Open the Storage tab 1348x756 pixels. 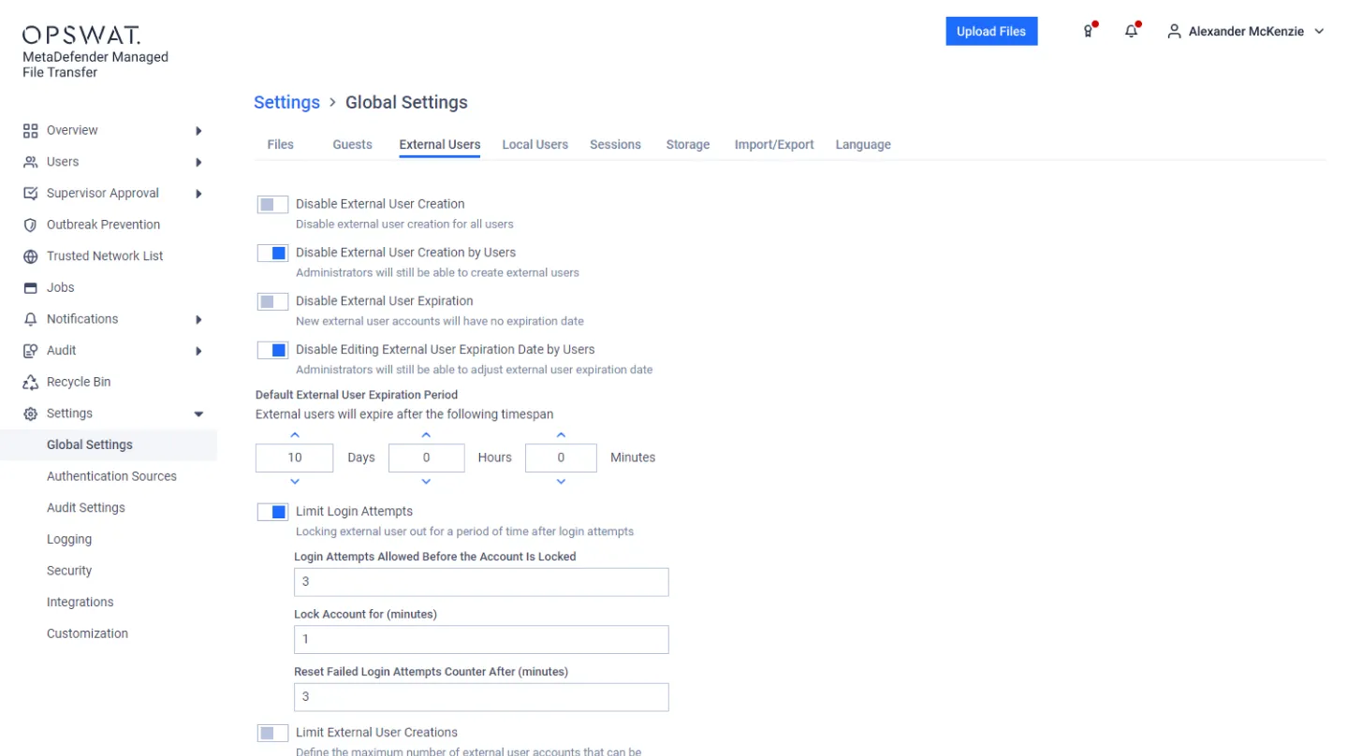click(687, 144)
